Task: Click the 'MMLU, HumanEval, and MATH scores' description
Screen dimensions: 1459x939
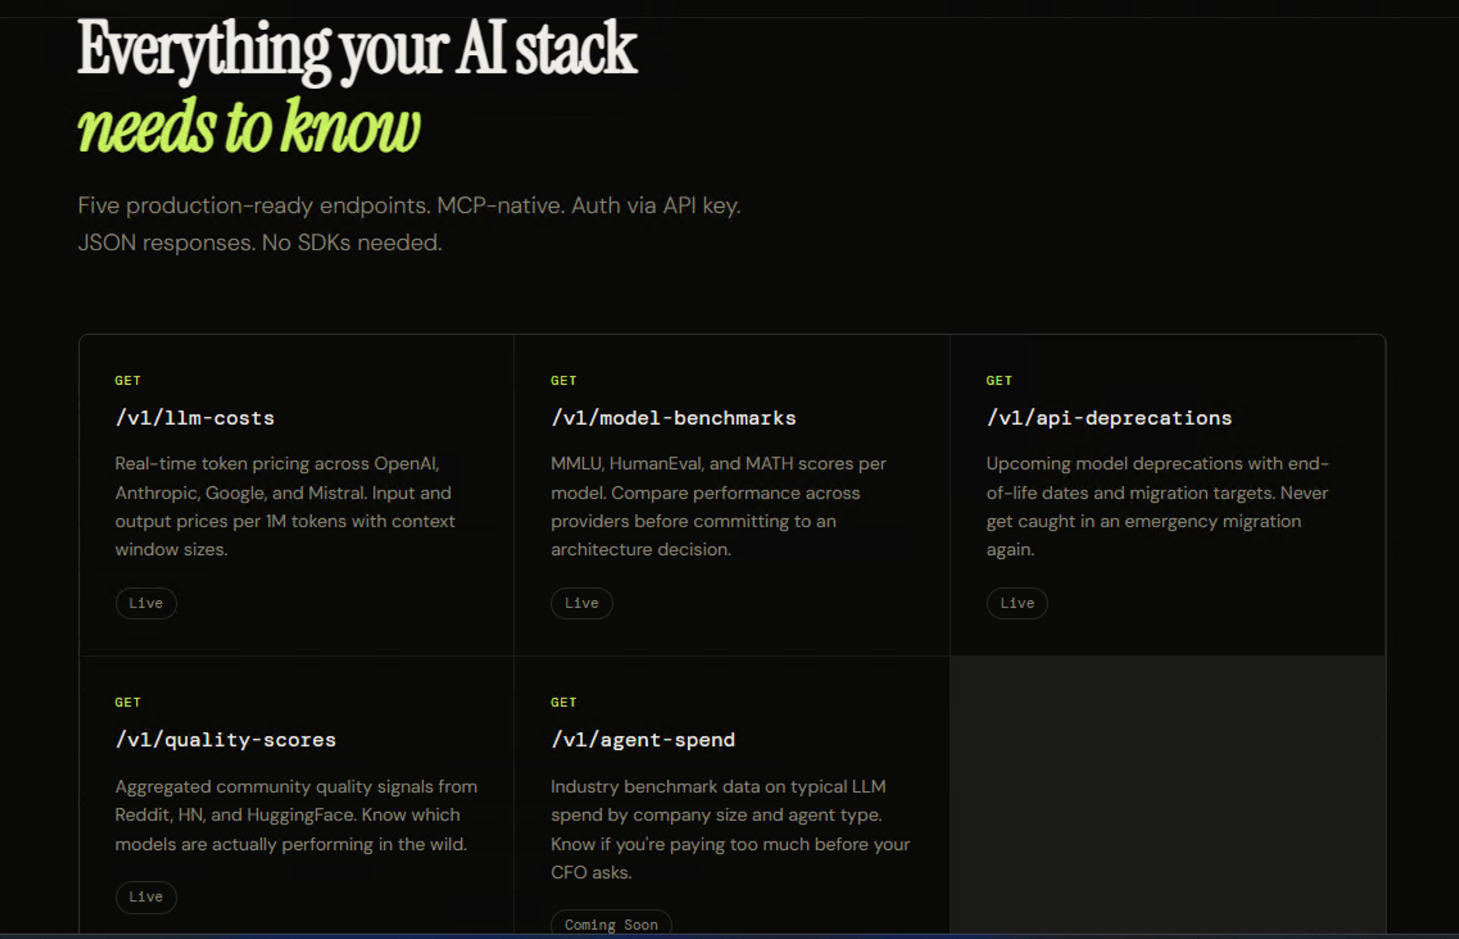Action: click(x=719, y=507)
